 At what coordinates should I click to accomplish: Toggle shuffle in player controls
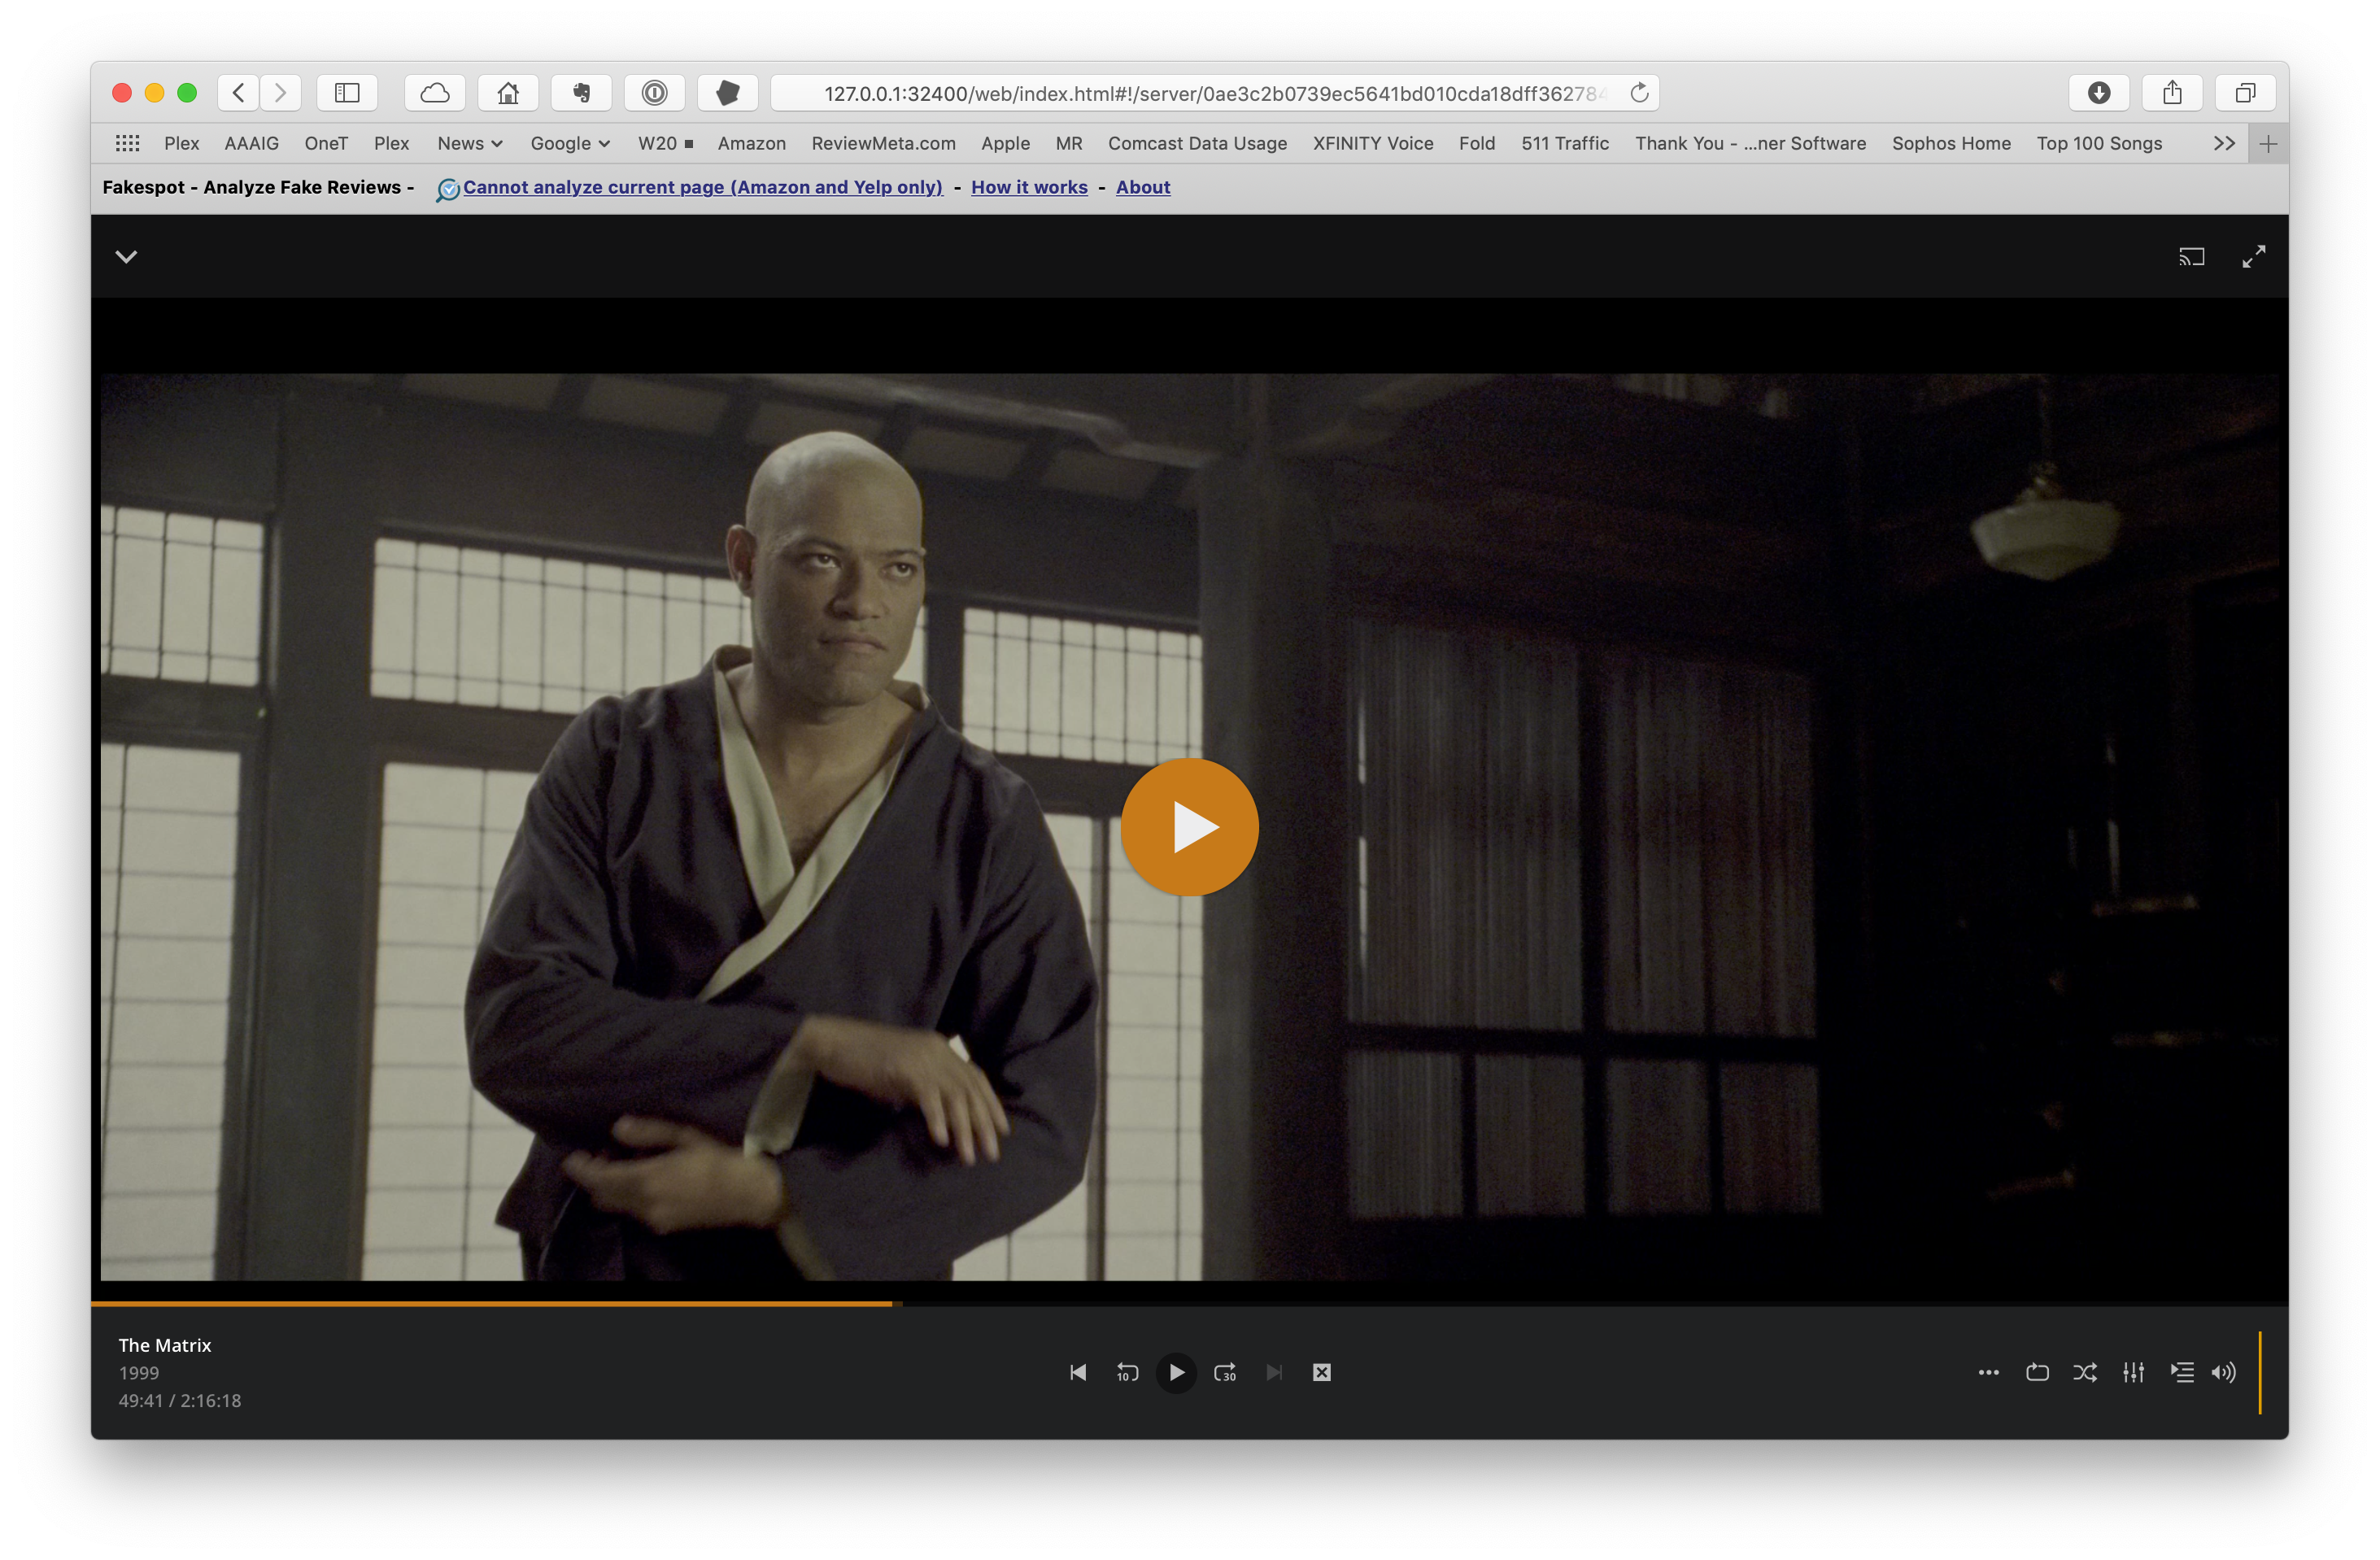pos(2085,1372)
